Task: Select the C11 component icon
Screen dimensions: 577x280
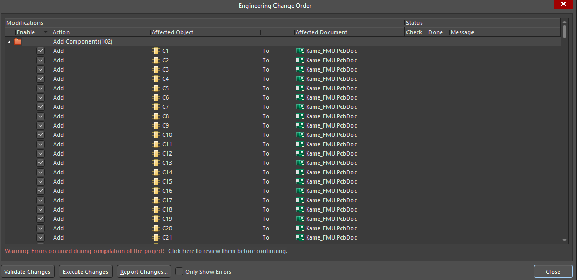Action: pyautogui.click(x=156, y=144)
